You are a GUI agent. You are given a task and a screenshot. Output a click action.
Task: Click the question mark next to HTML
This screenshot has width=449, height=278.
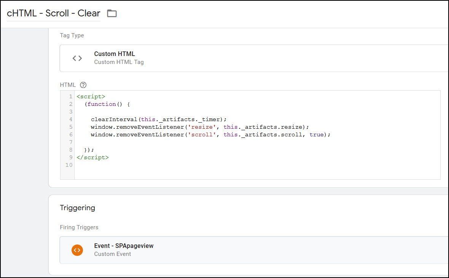point(83,85)
